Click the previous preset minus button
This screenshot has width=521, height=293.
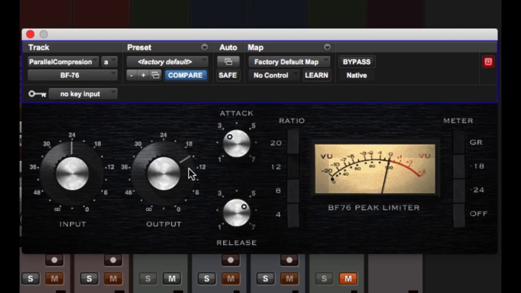131,75
